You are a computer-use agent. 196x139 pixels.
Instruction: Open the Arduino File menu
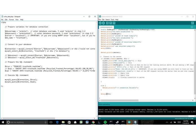[x=100, y=20]
